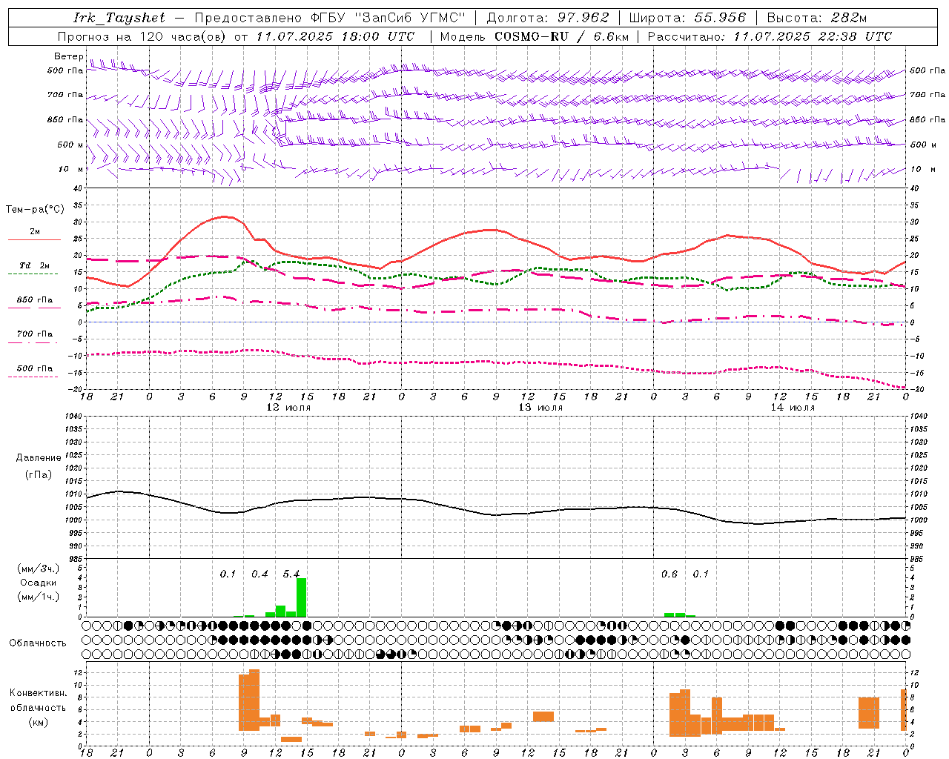
Task: Click the tallest green precipitation bar
Action: (301, 597)
